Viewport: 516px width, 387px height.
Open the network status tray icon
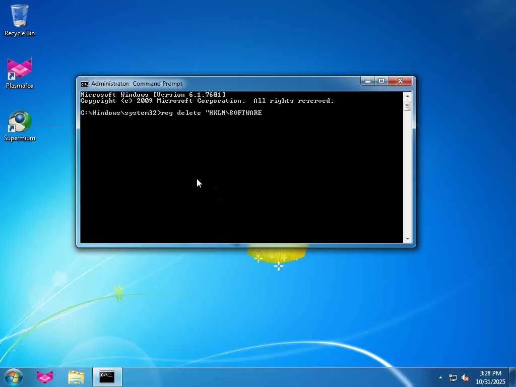point(453,377)
